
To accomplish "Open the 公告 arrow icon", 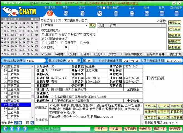I will [132, 13].
